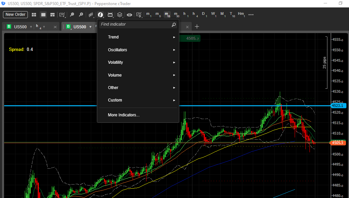Expand h4 timeframe dropdown on first tab

pos(44,27)
